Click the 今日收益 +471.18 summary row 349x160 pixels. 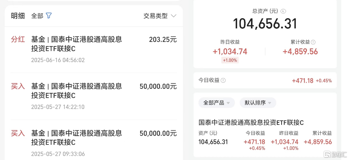tap(265, 80)
